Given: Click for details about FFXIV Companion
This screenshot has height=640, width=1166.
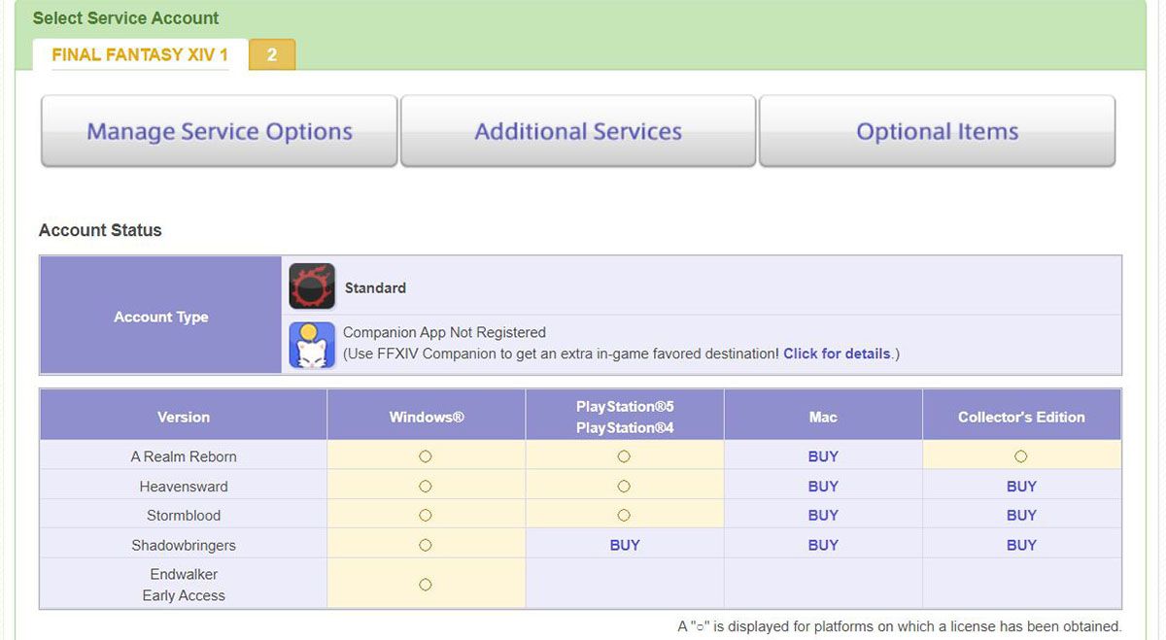Looking at the screenshot, I should 838,354.
